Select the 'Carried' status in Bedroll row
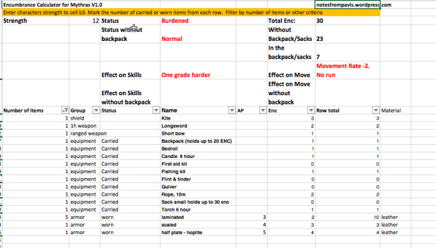436x248 pixels. pyautogui.click(x=130, y=149)
